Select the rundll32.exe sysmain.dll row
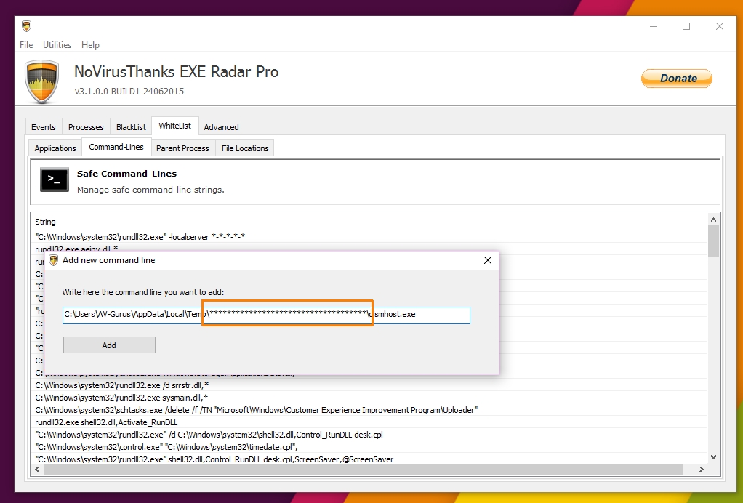 click(369, 398)
